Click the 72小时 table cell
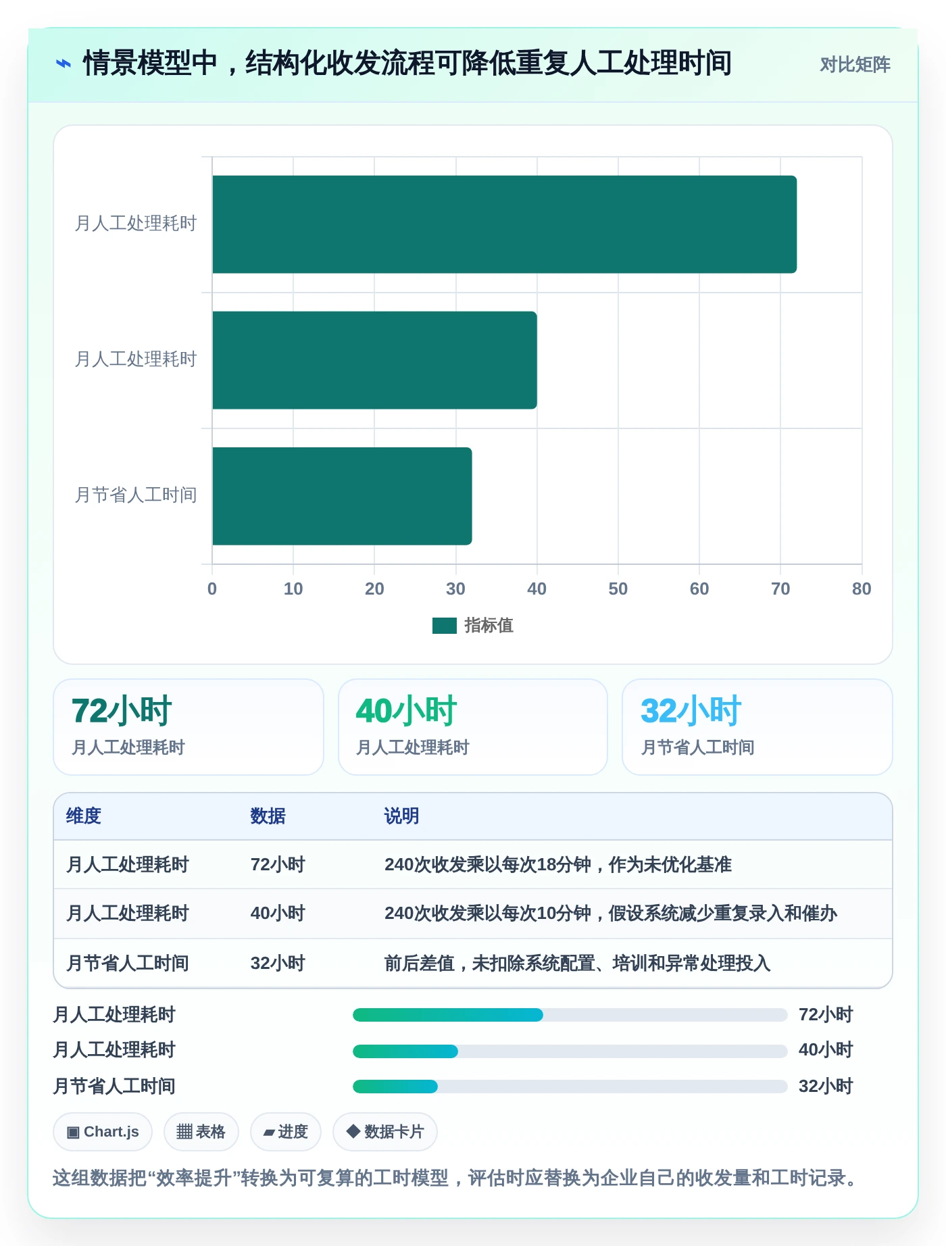The height and width of the screenshot is (1246, 946). 278,865
